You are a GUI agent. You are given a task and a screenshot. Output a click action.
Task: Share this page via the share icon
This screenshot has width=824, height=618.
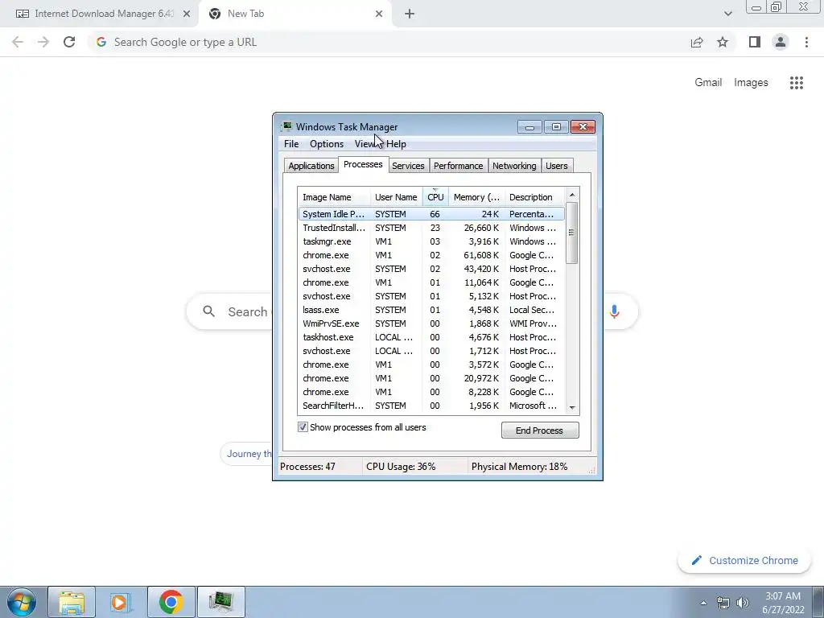click(x=697, y=42)
